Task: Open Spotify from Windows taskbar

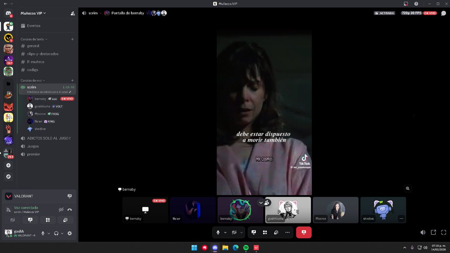Action: tap(246, 247)
